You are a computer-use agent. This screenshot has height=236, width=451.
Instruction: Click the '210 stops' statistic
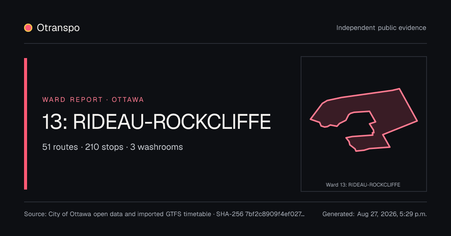[104, 147]
